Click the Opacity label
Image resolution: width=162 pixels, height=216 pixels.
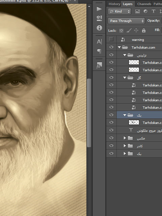154,21
